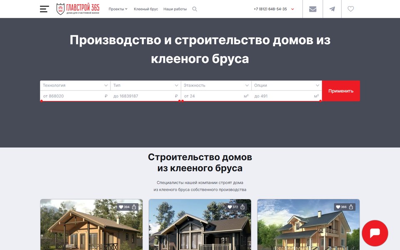Open the Технология dropdown
Image resolution: width=400 pixels, height=250 pixels.
tap(75, 85)
